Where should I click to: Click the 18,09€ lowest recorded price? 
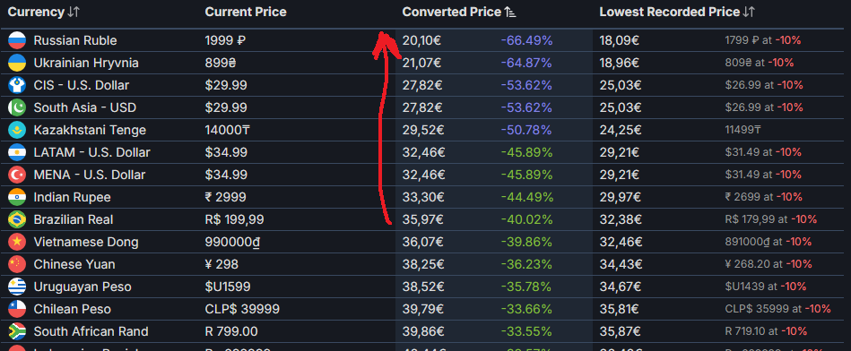pyautogui.click(x=620, y=40)
